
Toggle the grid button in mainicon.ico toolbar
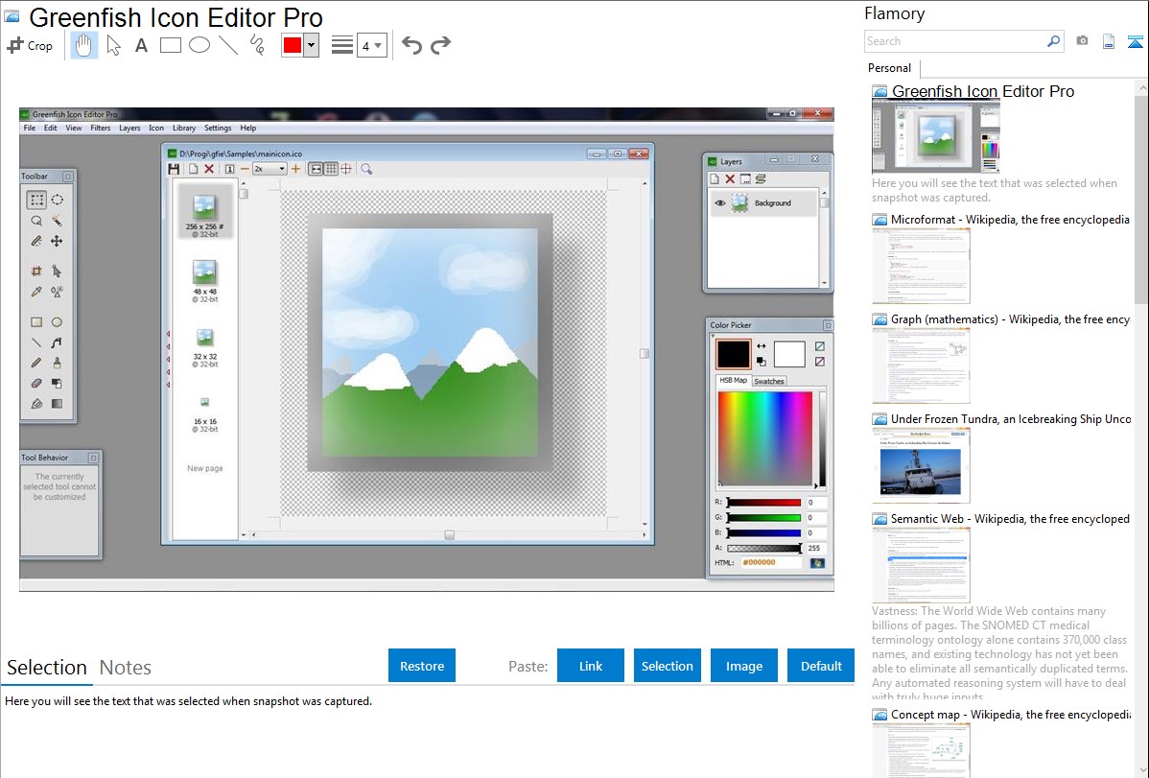coord(331,169)
